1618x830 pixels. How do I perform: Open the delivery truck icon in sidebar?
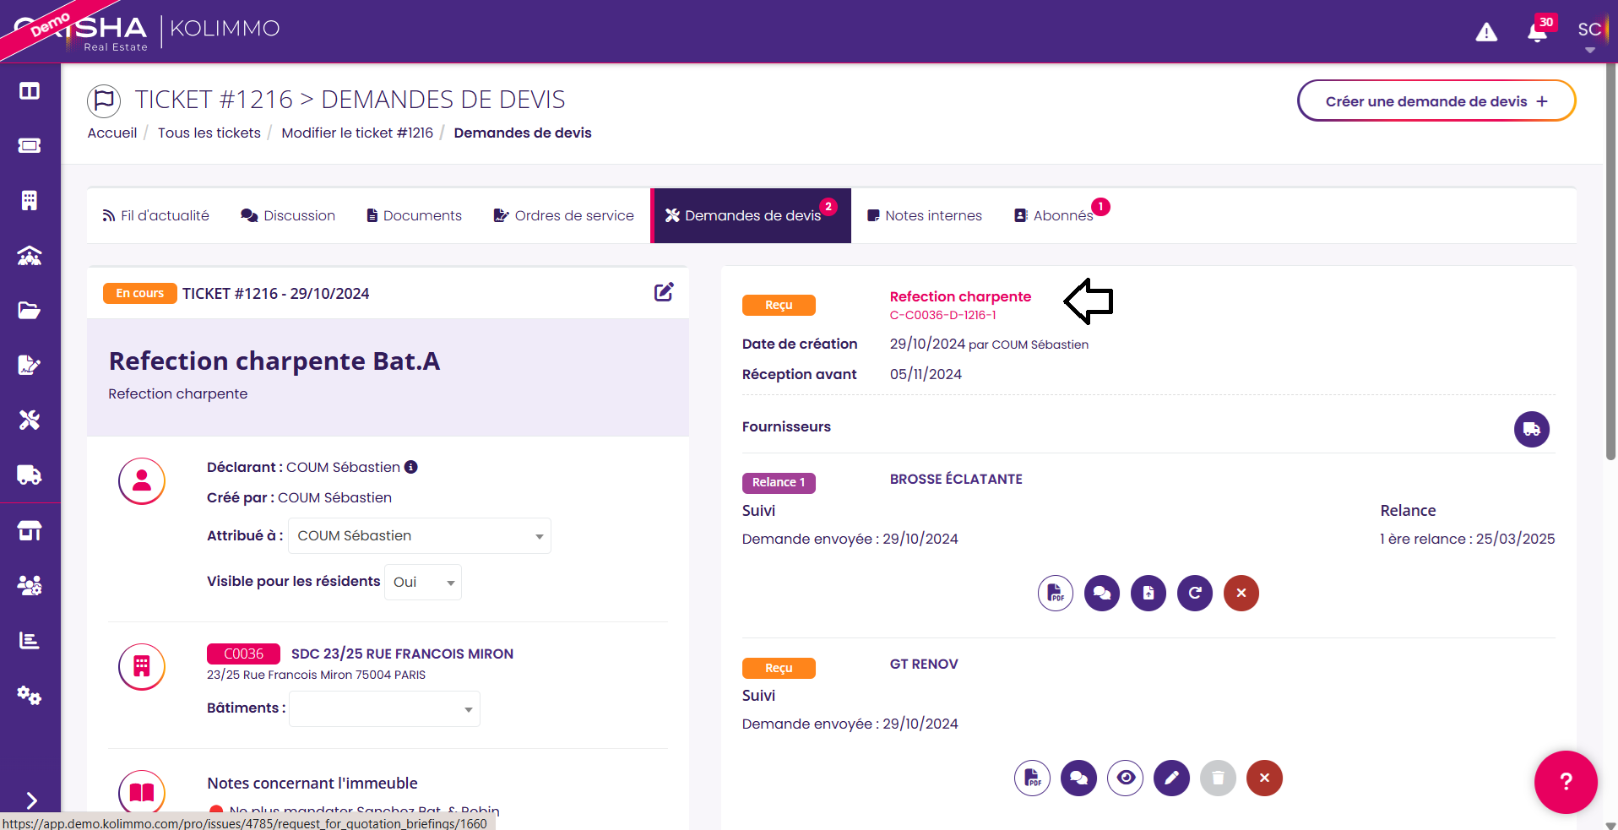point(30,475)
